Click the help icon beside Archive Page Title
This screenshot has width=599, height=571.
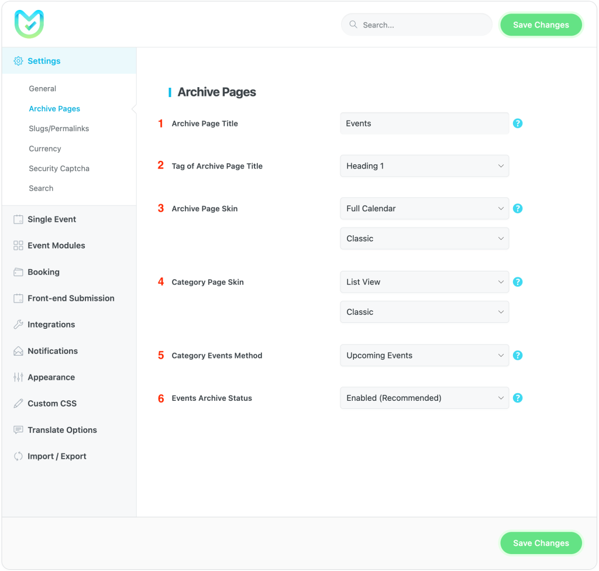518,123
